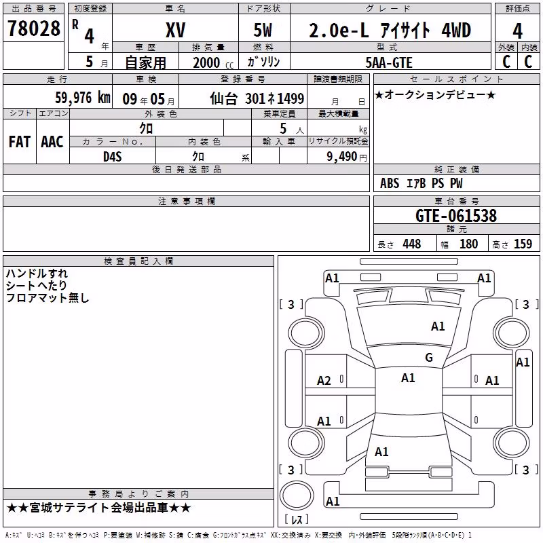543x543 pixels.
Task: Click the vehicle history value 自家用
Action: pyautogui.click(x=145, y=62)
